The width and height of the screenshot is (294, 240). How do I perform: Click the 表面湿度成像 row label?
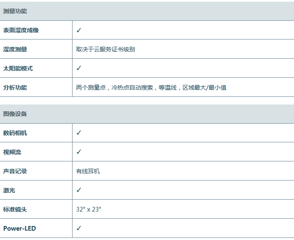coord(21,31)
